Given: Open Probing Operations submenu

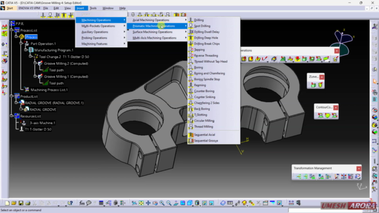Looking at the screenshot, I should coord(101,38).
